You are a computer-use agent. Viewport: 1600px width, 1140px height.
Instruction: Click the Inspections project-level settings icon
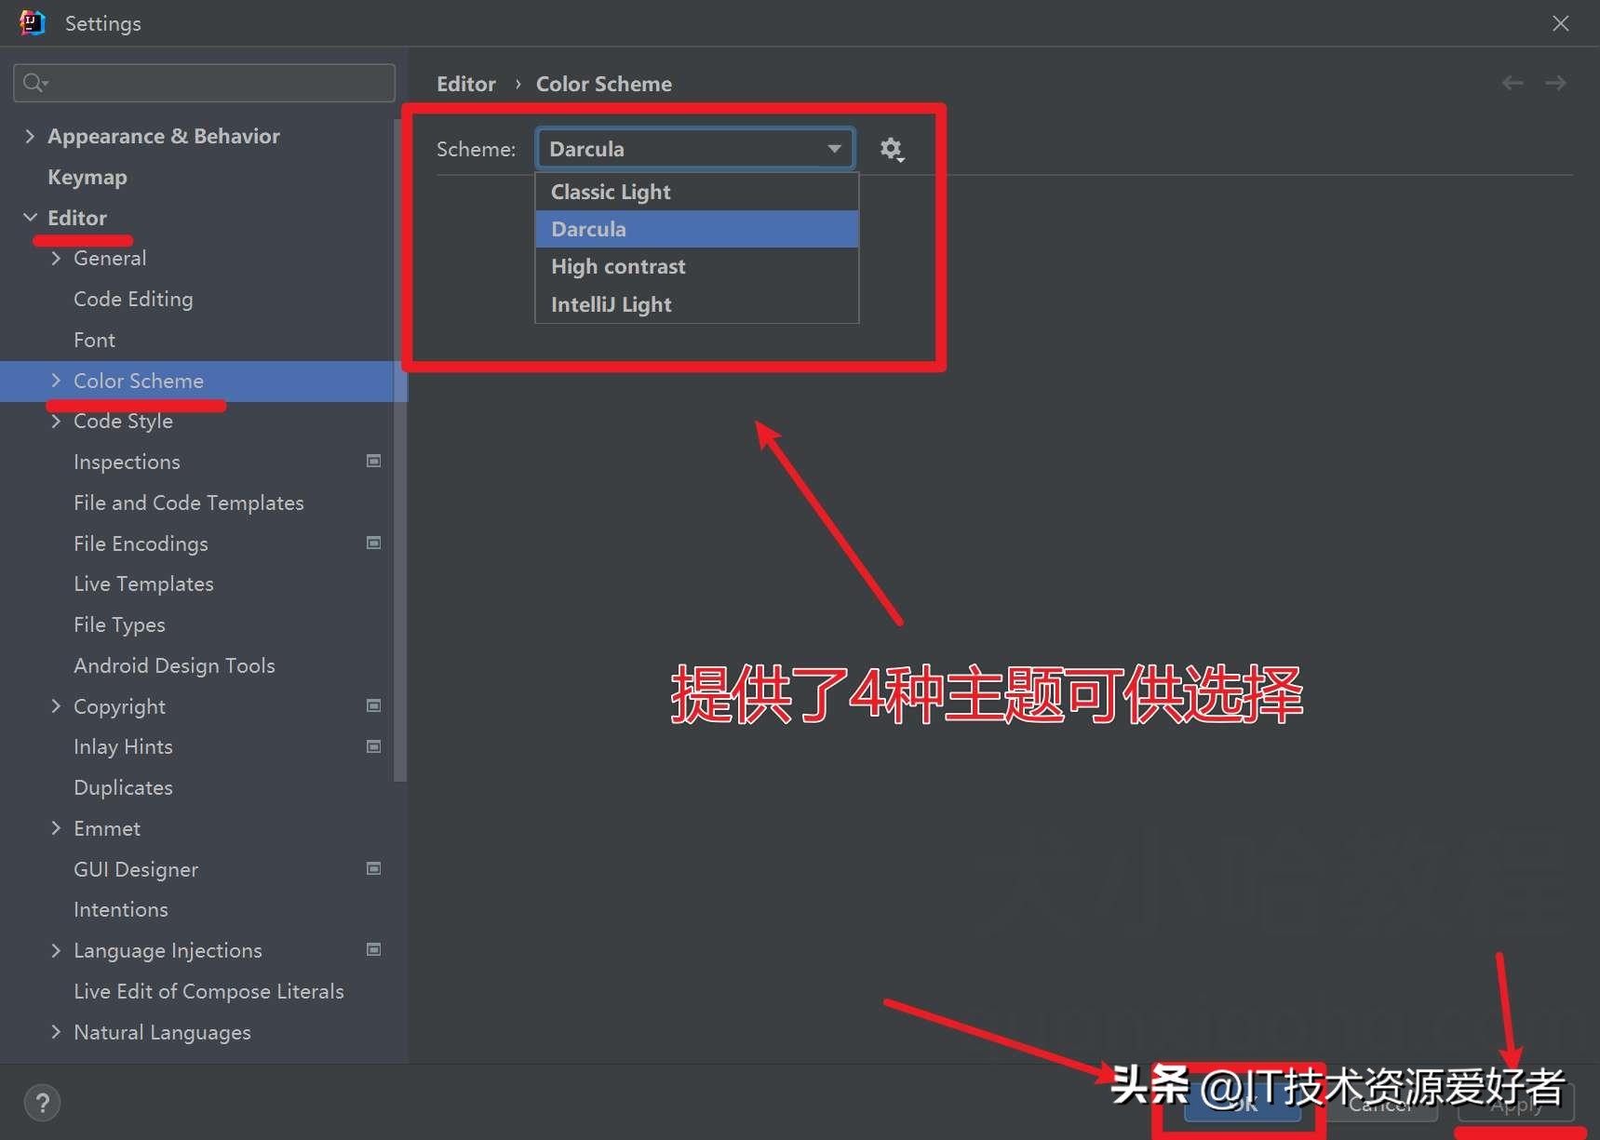pyautogui.click(x=374, y=461)
